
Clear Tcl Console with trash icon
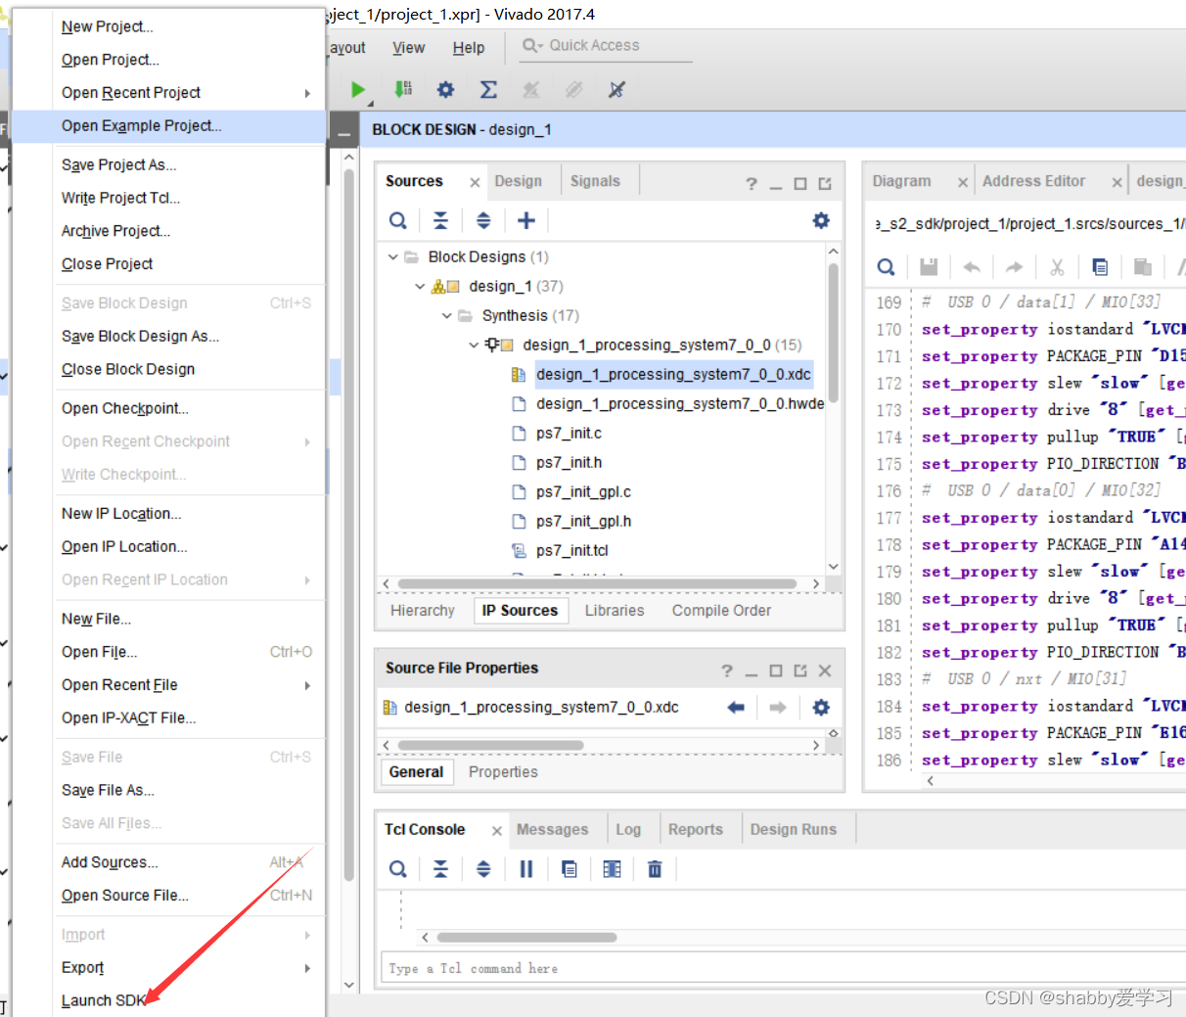[655, 869]
